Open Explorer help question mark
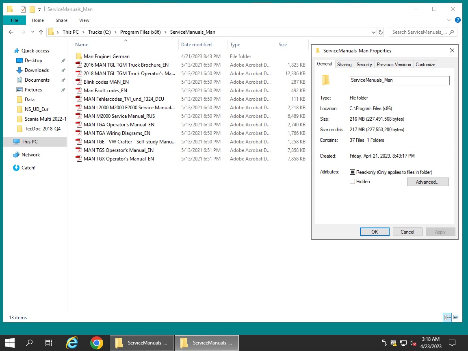This screenshot has width=468, height=351. 457,20
